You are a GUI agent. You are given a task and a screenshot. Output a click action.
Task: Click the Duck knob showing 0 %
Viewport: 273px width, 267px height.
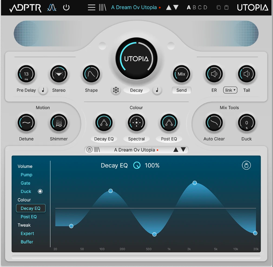coord(247,123)
